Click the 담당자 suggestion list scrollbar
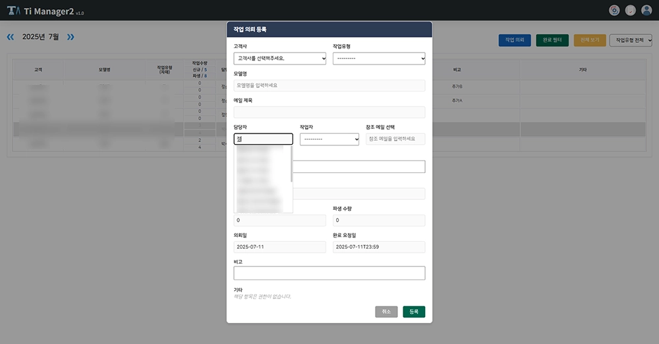Image resolution: width=659 pixels, height=344 pixels. point(291,164)
